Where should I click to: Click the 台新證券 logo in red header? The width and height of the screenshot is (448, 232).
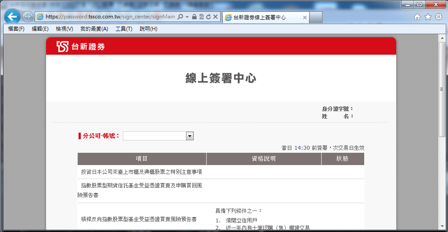tap(81, 46)
